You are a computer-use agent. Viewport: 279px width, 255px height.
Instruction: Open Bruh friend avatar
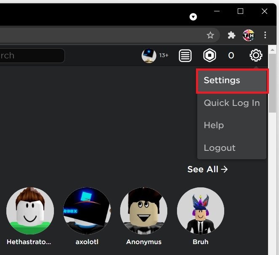pos(201,211)
